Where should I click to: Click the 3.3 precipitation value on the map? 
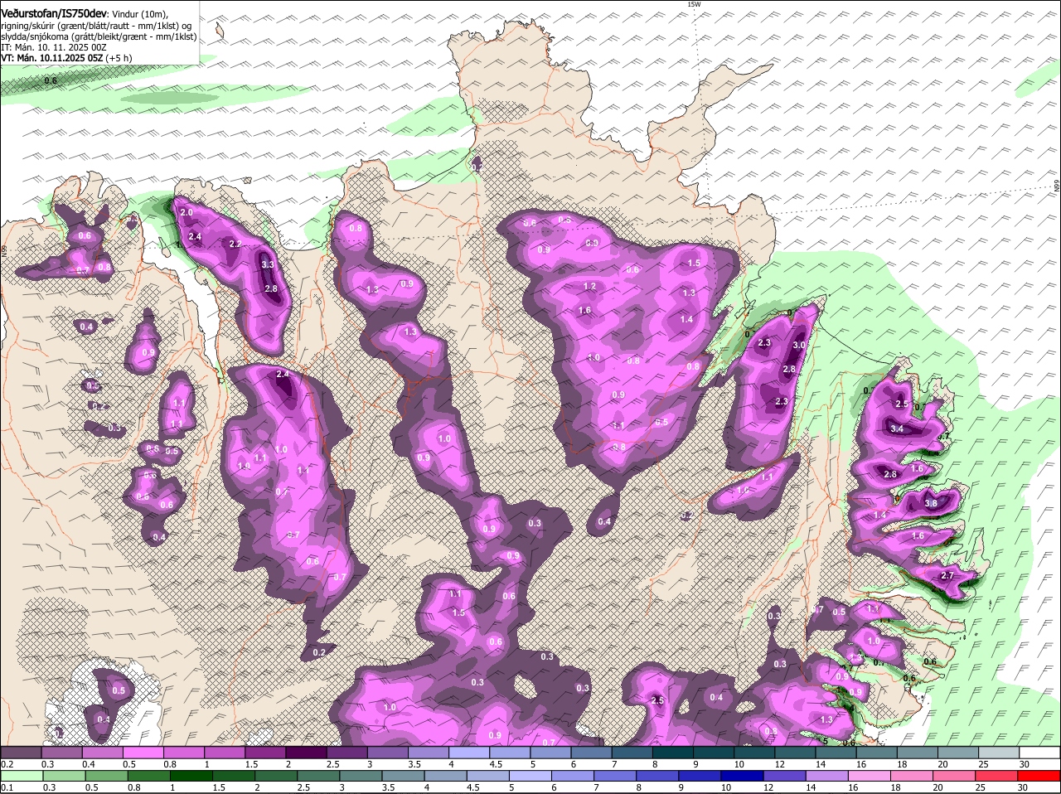tap(268, 264)
